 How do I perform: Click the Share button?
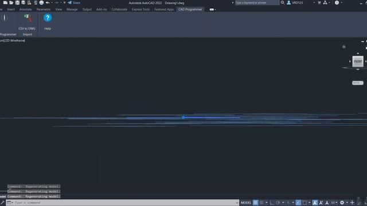[74, 2]
